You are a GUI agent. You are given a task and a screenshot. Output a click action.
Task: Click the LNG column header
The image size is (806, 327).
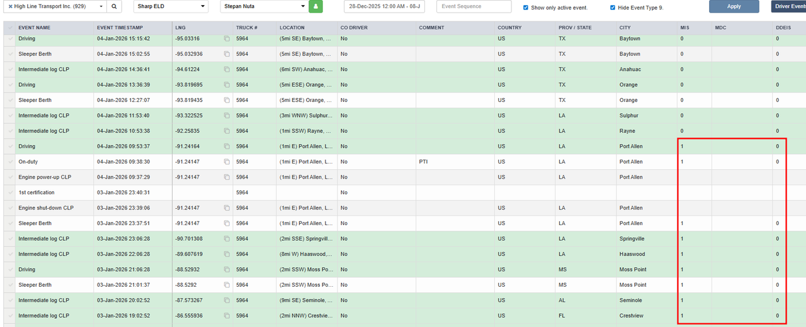203,28
